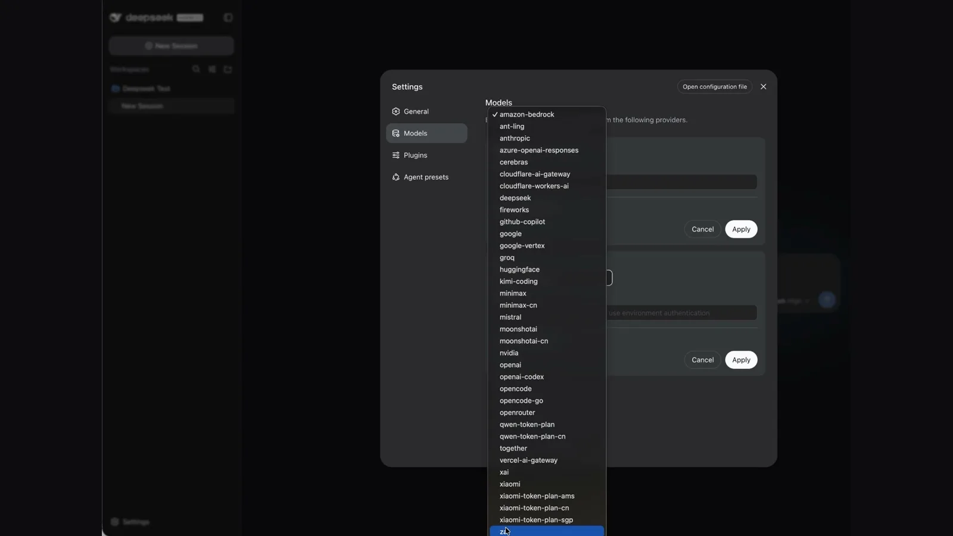Choose cerebras from the list
953x536 pixels.
click(x=547, y=162)
